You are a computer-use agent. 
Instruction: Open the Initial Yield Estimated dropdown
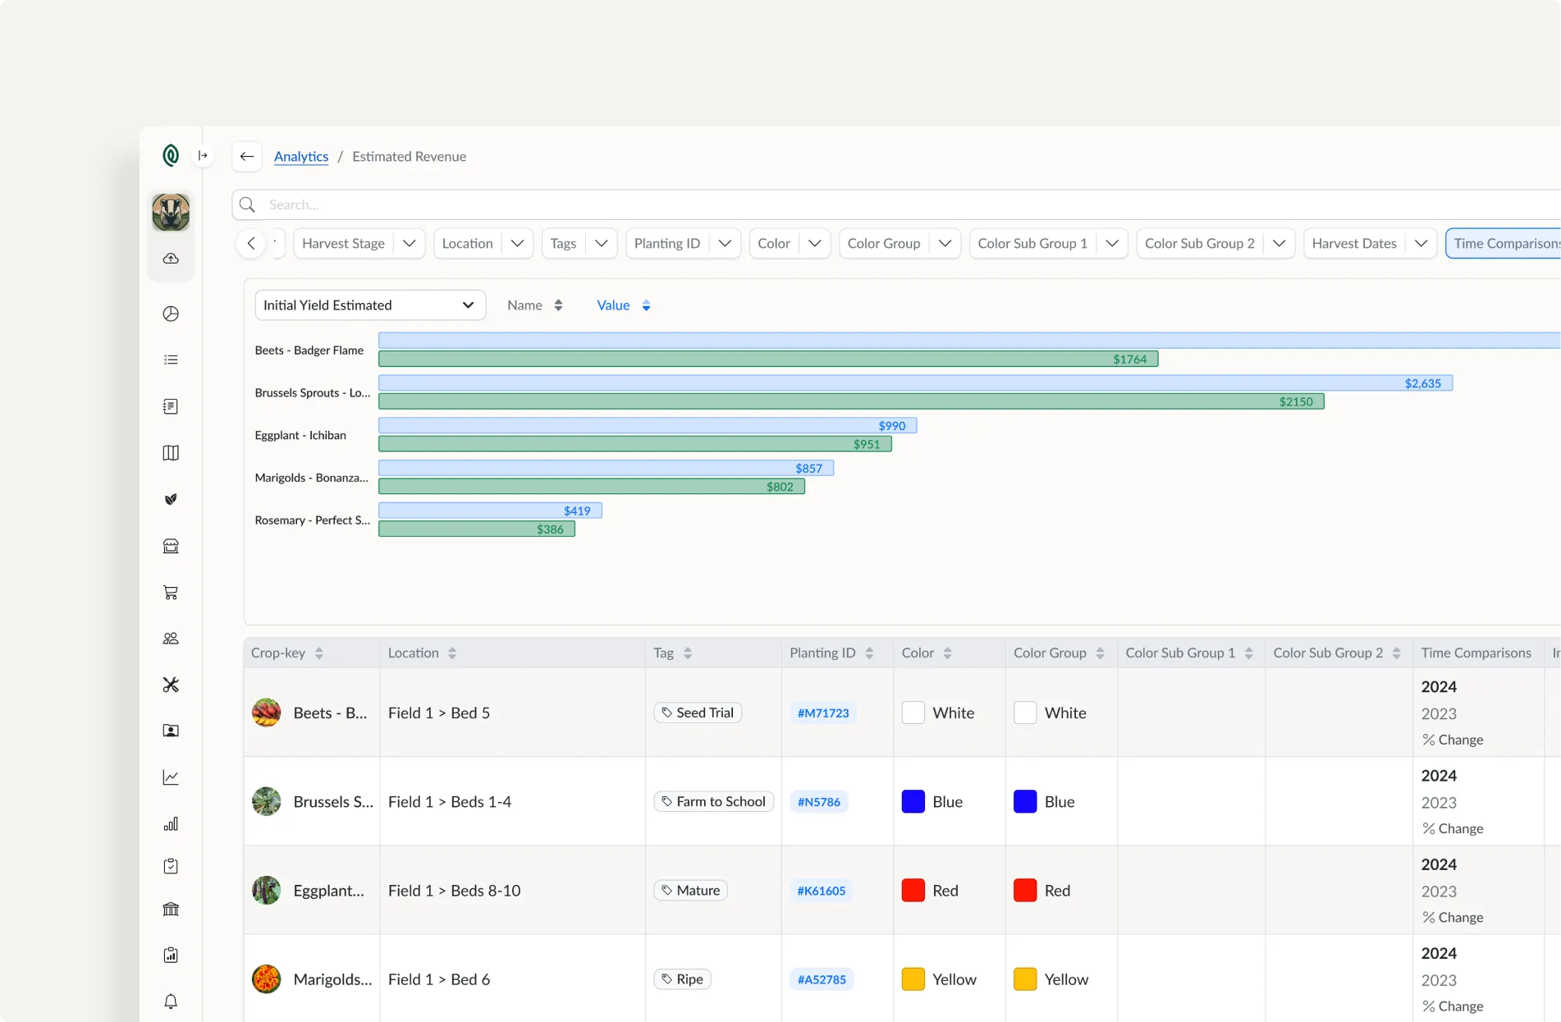click(369, 305)
